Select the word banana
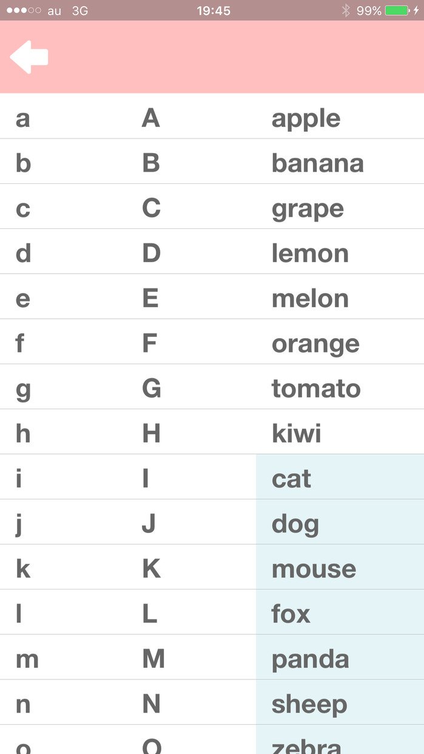Image resolution: width=424 pixels, height=754 pixels. [317, 163]
